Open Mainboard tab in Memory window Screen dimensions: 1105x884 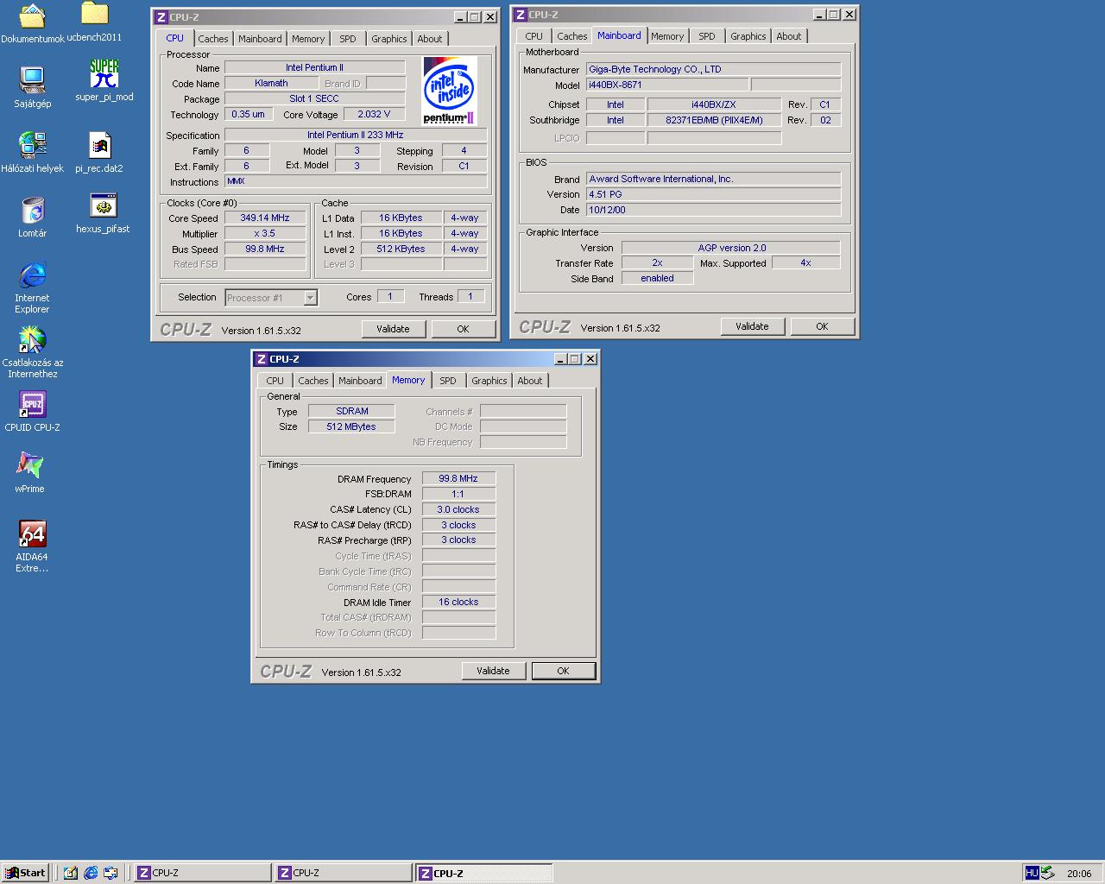pos(360,381)
